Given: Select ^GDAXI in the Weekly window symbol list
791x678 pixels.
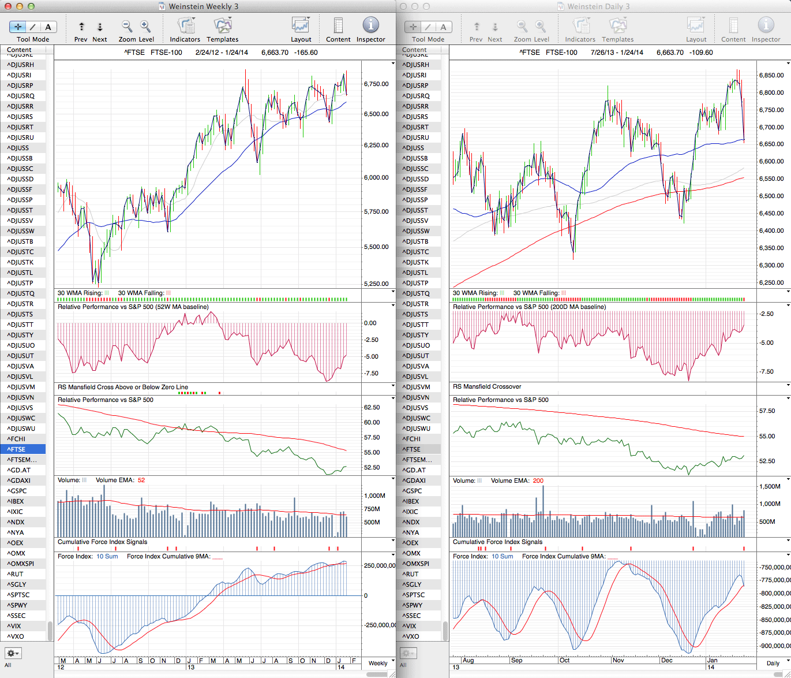Looking at the screenshot, I should pos(20,480).
